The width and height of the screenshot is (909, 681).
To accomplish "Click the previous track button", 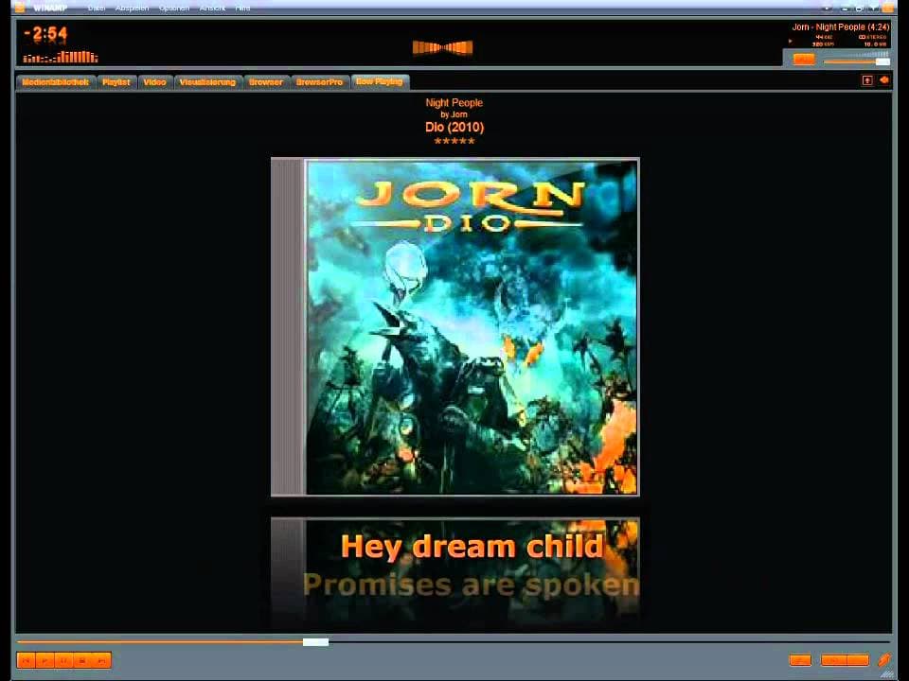I will [x=27, y=660].
